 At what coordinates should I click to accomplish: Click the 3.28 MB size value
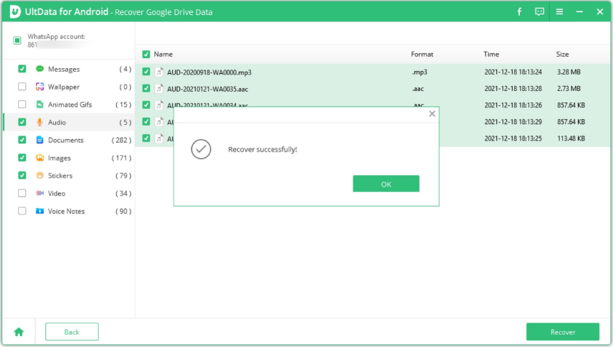[569, 72]
